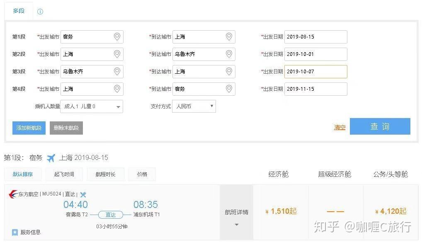Open location picker for 第4段 departure city
Screen dimensions: 422x244
click(x=117, y=89)
